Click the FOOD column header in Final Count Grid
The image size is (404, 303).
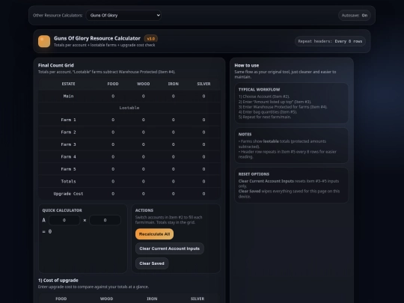click(113, 84)
